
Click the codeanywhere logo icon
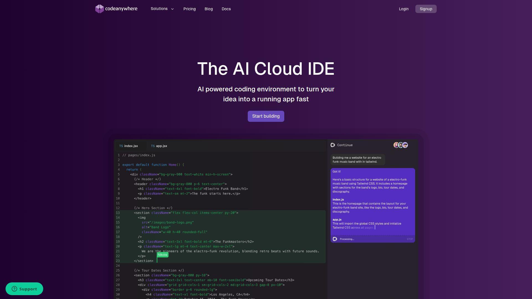[x=100, y=9]
